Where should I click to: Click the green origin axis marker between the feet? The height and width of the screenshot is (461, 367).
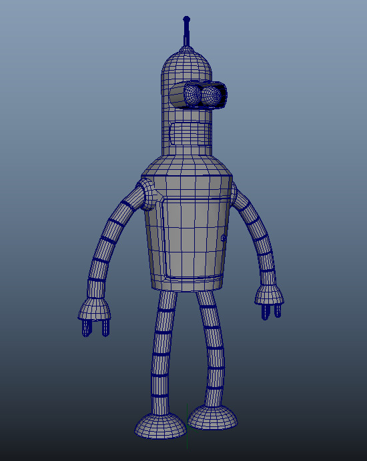(x=187, y=426)
